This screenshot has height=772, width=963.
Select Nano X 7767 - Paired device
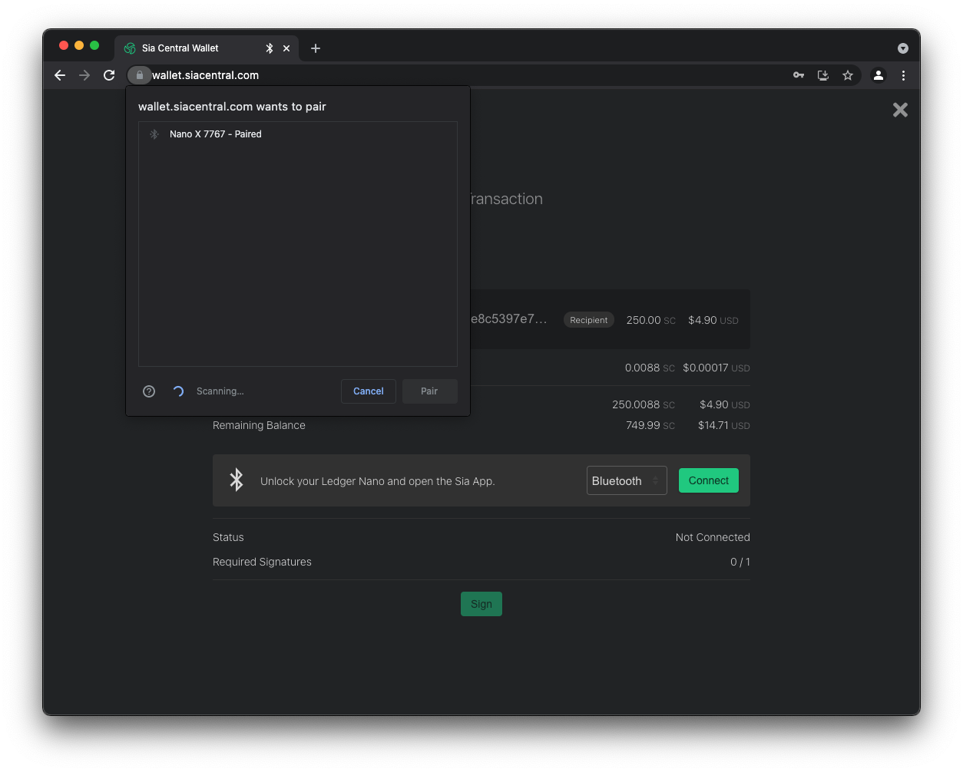(x=298, y=134)
